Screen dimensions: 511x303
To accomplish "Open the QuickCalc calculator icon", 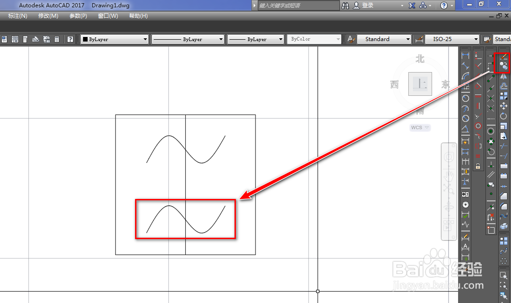I will point(57,39).
